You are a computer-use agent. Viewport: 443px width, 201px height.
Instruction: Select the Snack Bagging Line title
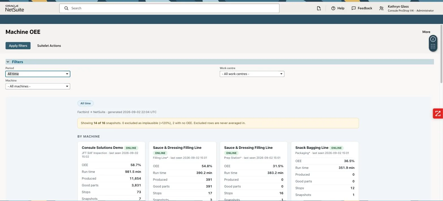click(x=312, y=148)
